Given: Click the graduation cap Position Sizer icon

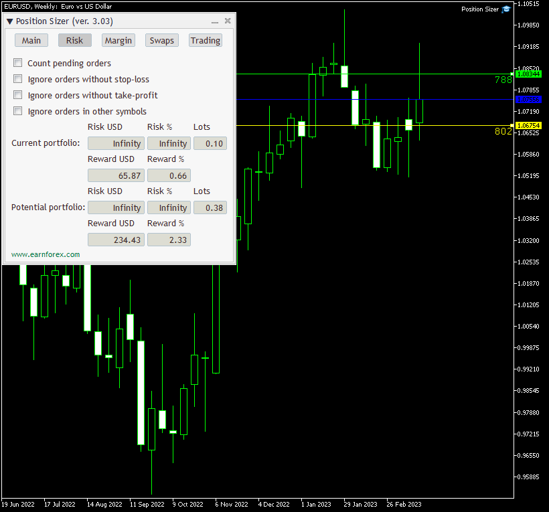Looking at the screenshot, I should click(x=507, y=9).
